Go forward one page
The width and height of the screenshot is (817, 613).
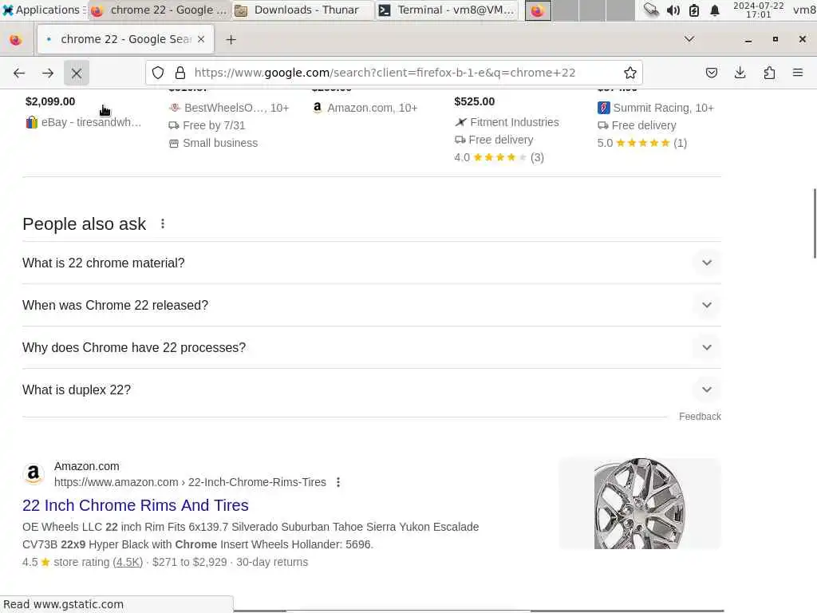48,73
